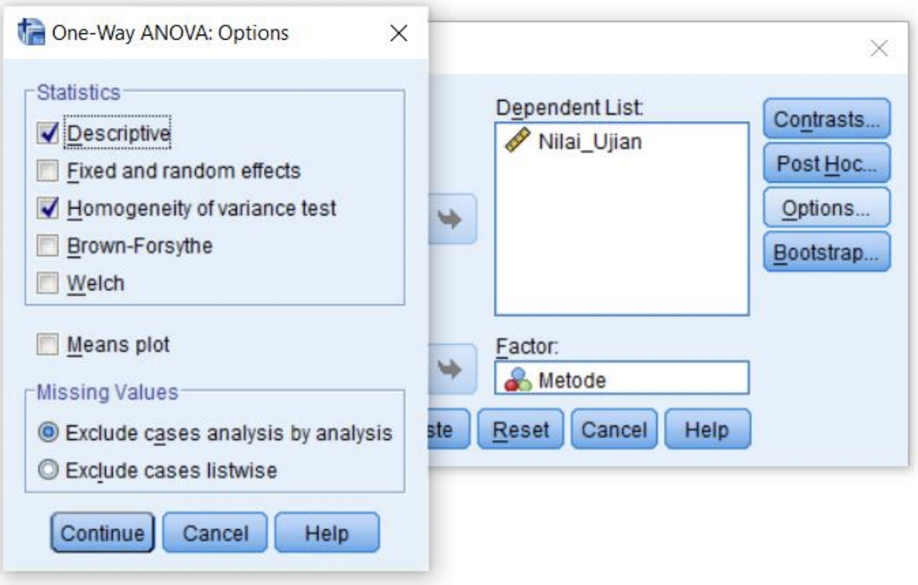
Task: Click the colored balls icon beside Metode
Action: pyautogui.click(x=518, y=380)
